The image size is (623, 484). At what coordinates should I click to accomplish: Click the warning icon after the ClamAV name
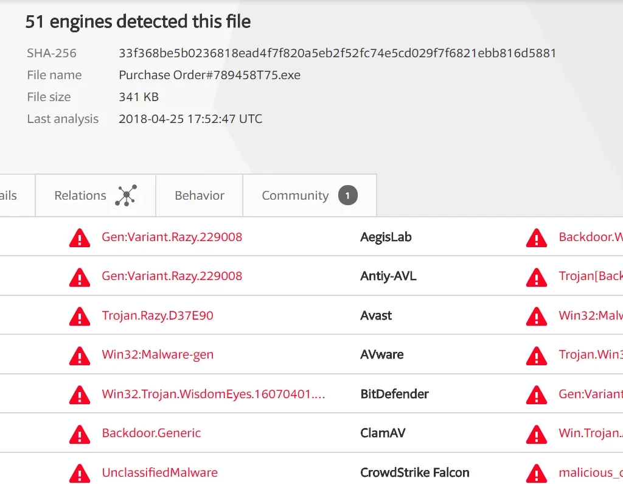point(537,434)
